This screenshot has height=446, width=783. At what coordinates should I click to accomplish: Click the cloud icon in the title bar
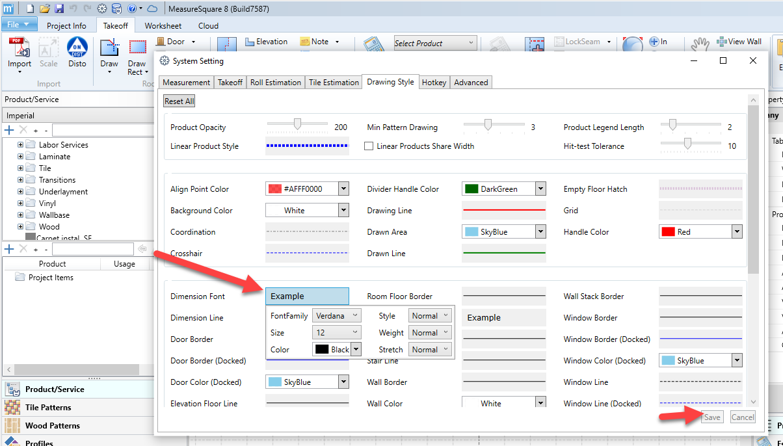coord(152,8)
